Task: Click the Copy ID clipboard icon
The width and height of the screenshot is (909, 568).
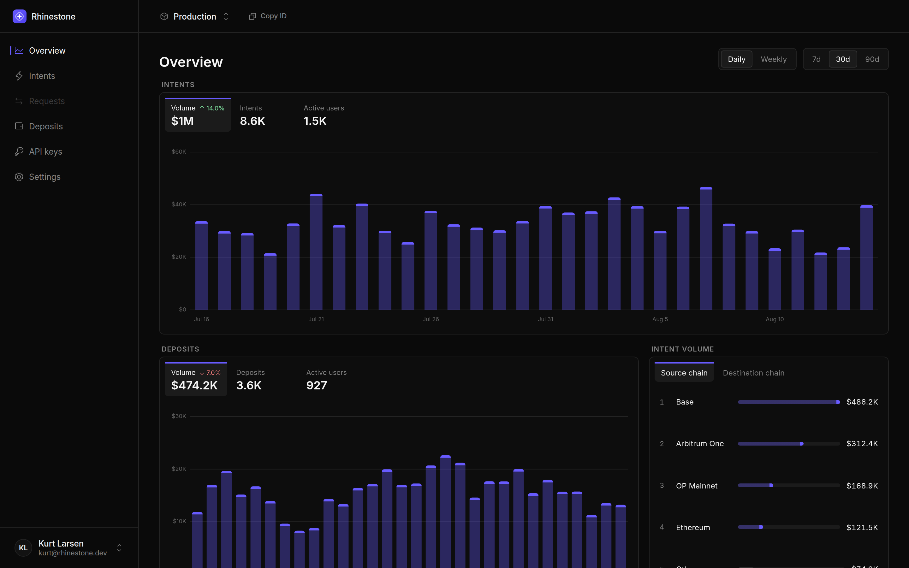Action: click(x=252, y=16)
